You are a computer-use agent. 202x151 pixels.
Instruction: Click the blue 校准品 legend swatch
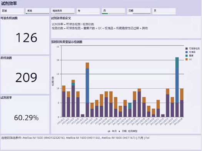click(186, 52)
